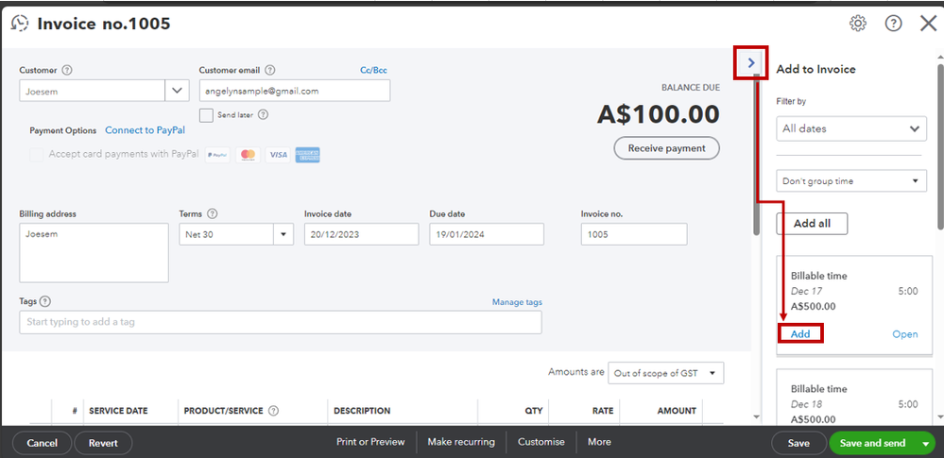This screenshot has width=944, height=458.
Task: Click the Revert button
Action: point(103,444)
